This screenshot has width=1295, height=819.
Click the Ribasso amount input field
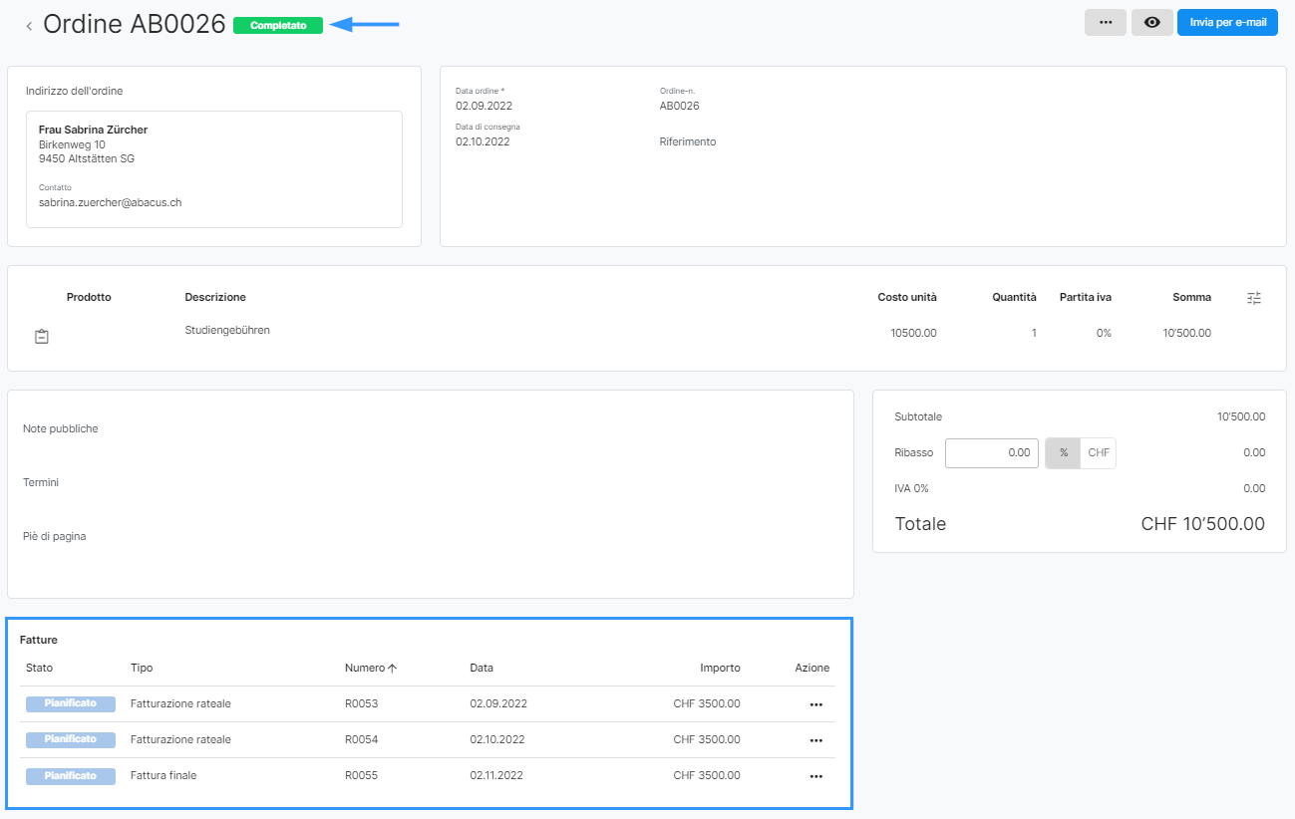(991, 453)
